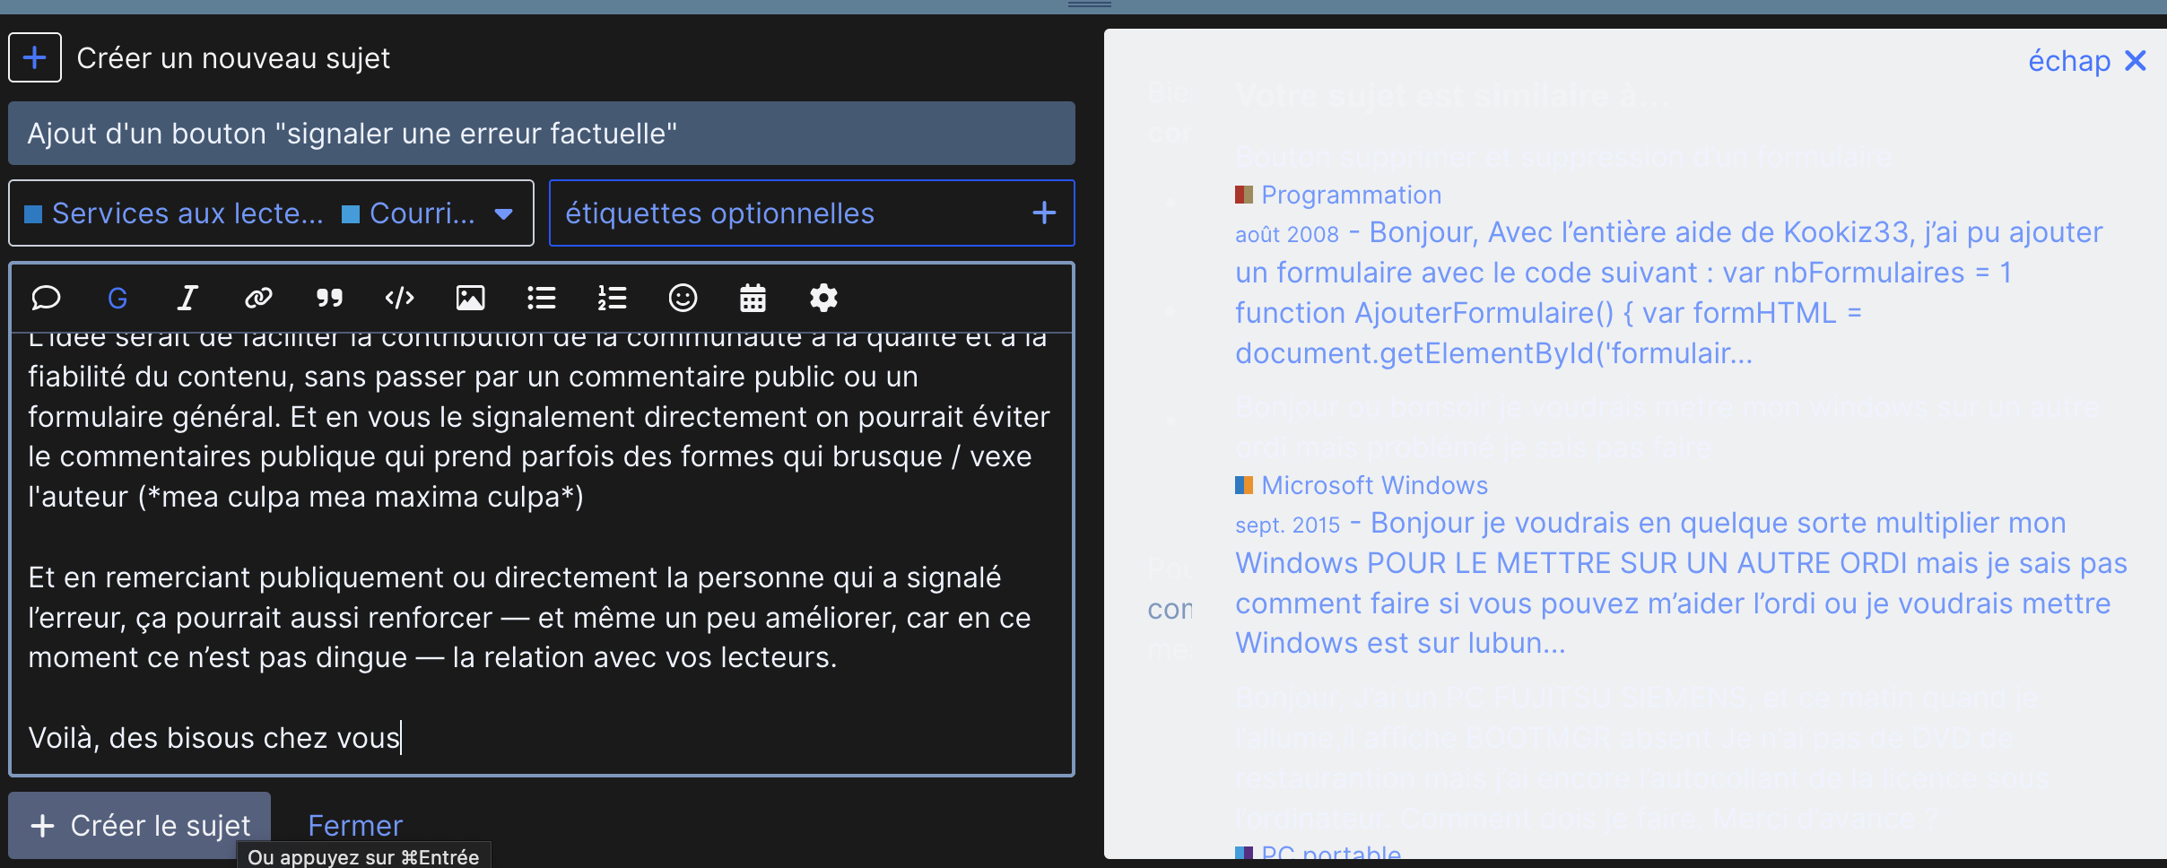Insert a numbered list
Image resolution: width=2167 pixels, height=868 pixels.
(x=612, y=298)
